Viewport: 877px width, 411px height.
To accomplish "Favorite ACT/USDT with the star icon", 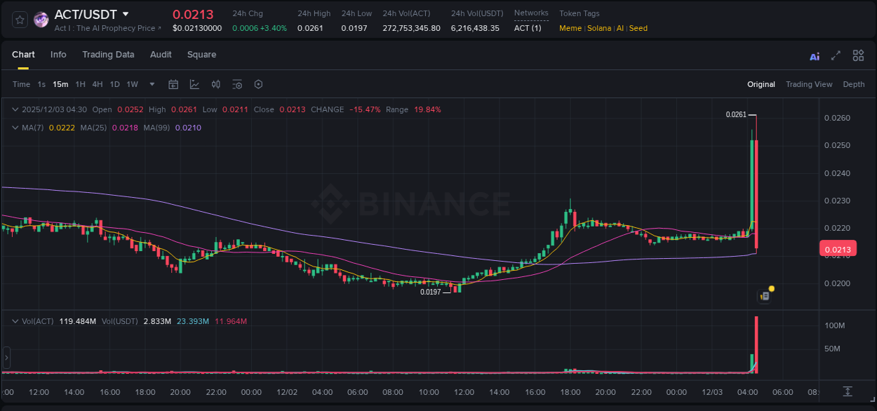I will [x=20, y=19].
